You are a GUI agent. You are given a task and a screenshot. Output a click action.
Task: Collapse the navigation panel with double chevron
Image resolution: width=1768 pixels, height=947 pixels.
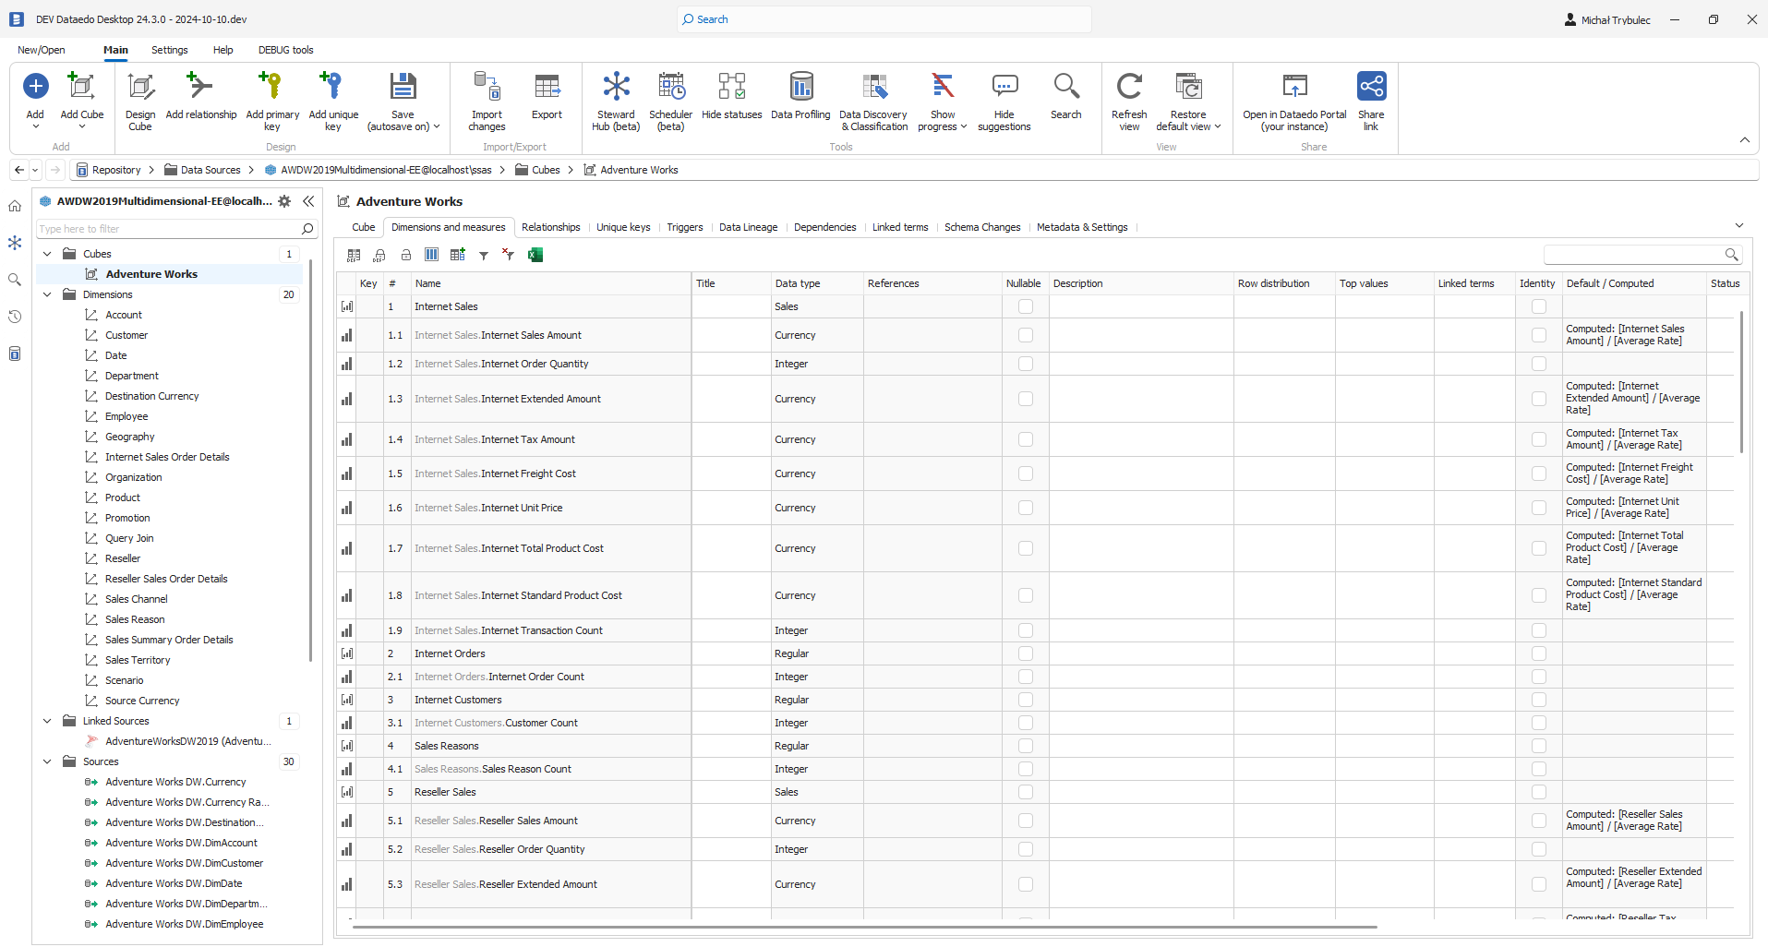pyautogui.click(x=308, y=201)
